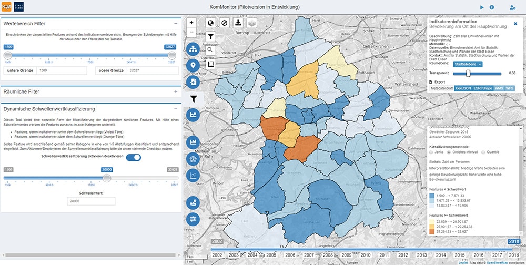526x266 pixels.
Task: Select year 2014 on the timeline
Action: (x=440, y=255)
